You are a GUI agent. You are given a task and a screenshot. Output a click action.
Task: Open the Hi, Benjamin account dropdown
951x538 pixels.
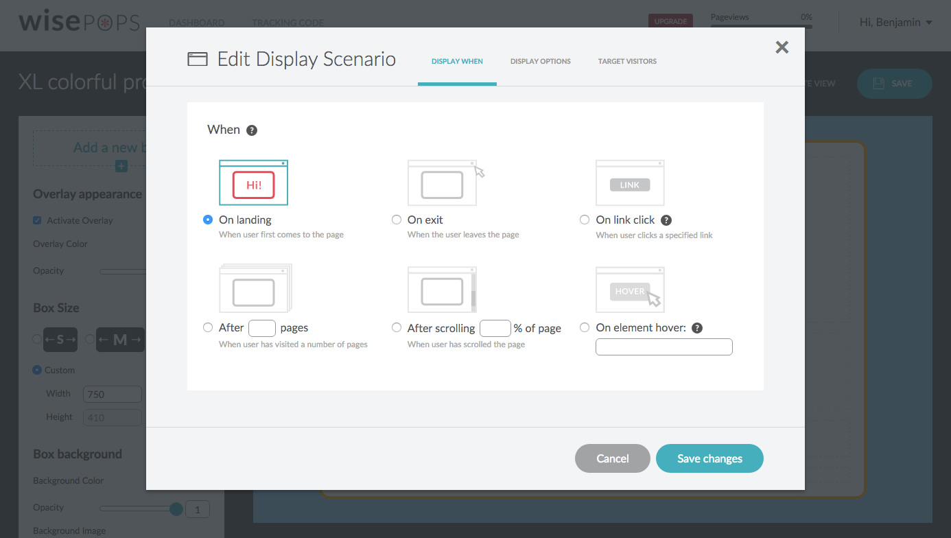click(895, 22)
